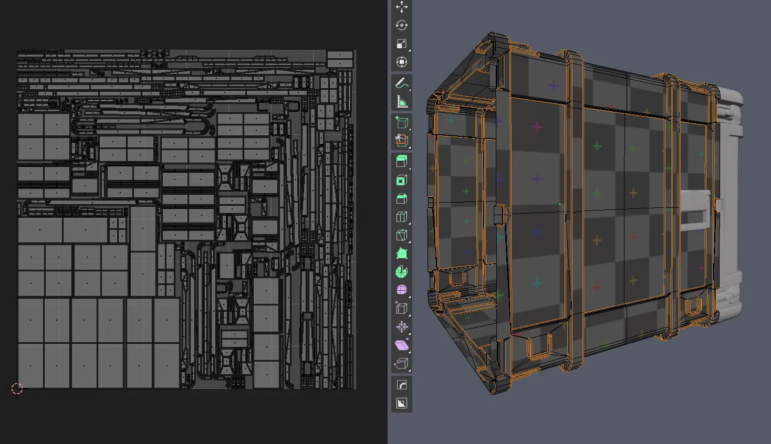This screenshot has height=444, width=771.
Task: Pick the Poly Build tool
Action: [x=401, y=253]
